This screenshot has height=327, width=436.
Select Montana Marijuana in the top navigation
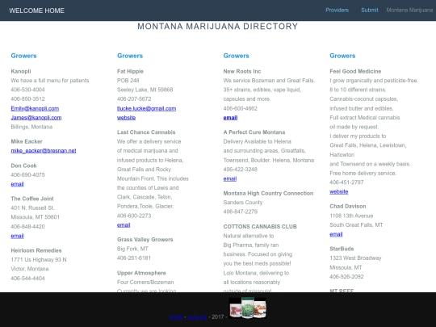click(409, 10)
